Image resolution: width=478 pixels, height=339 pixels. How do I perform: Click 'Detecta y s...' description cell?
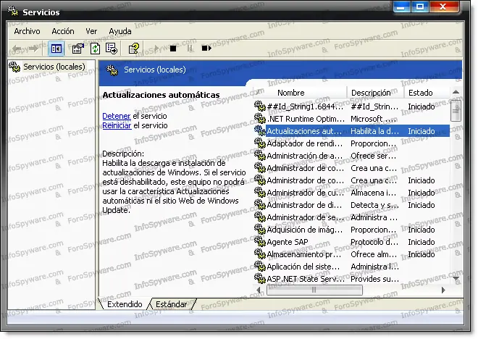coord(374,205)
